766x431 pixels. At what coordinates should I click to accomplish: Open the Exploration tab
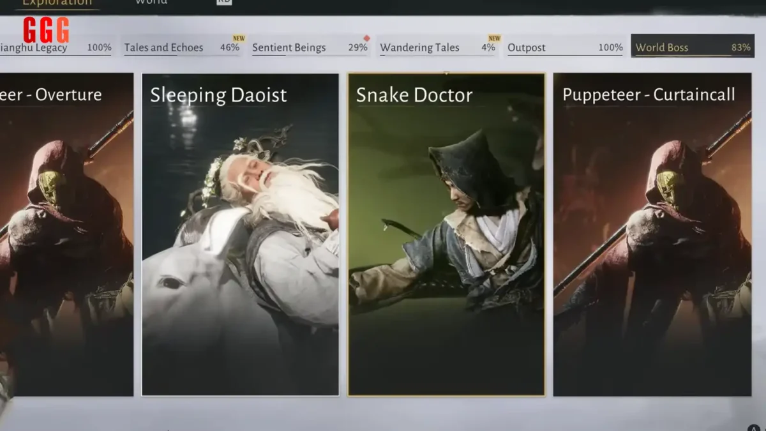pyautogui.click(x=57, y=3)
